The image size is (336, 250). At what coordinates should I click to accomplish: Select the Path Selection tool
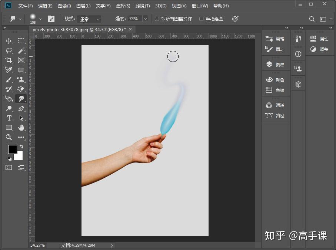(x=21, y=118)
